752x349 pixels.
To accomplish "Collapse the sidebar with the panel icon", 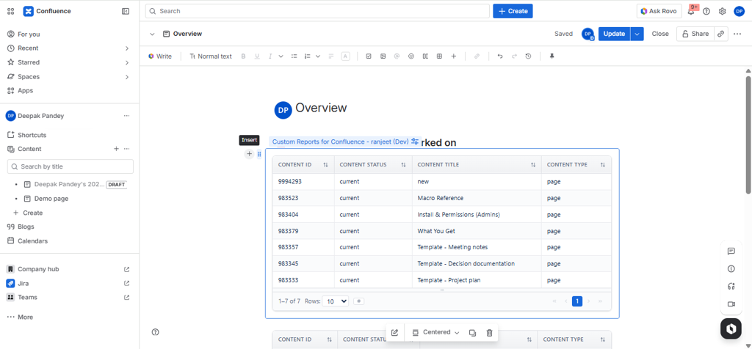I will click(126, 11).
